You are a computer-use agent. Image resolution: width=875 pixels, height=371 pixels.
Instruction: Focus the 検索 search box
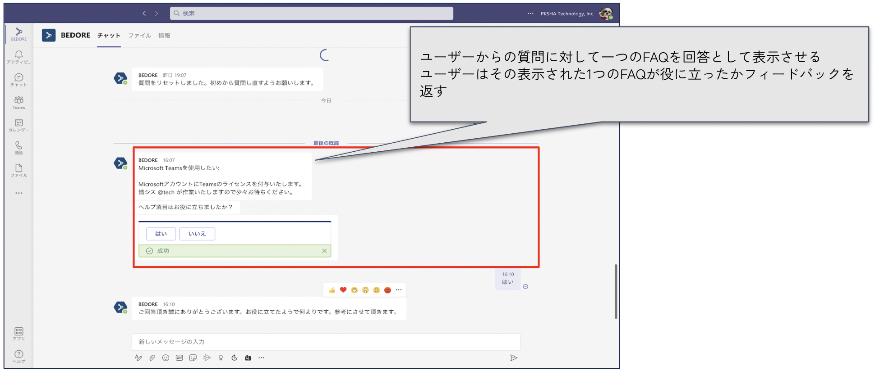click(x=312, y=14)
